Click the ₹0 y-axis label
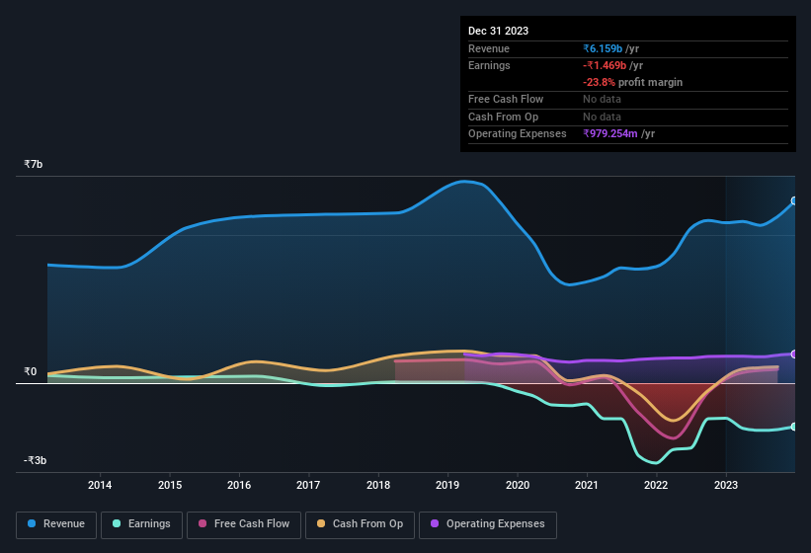811x553 pixels. tap(30, 371)
